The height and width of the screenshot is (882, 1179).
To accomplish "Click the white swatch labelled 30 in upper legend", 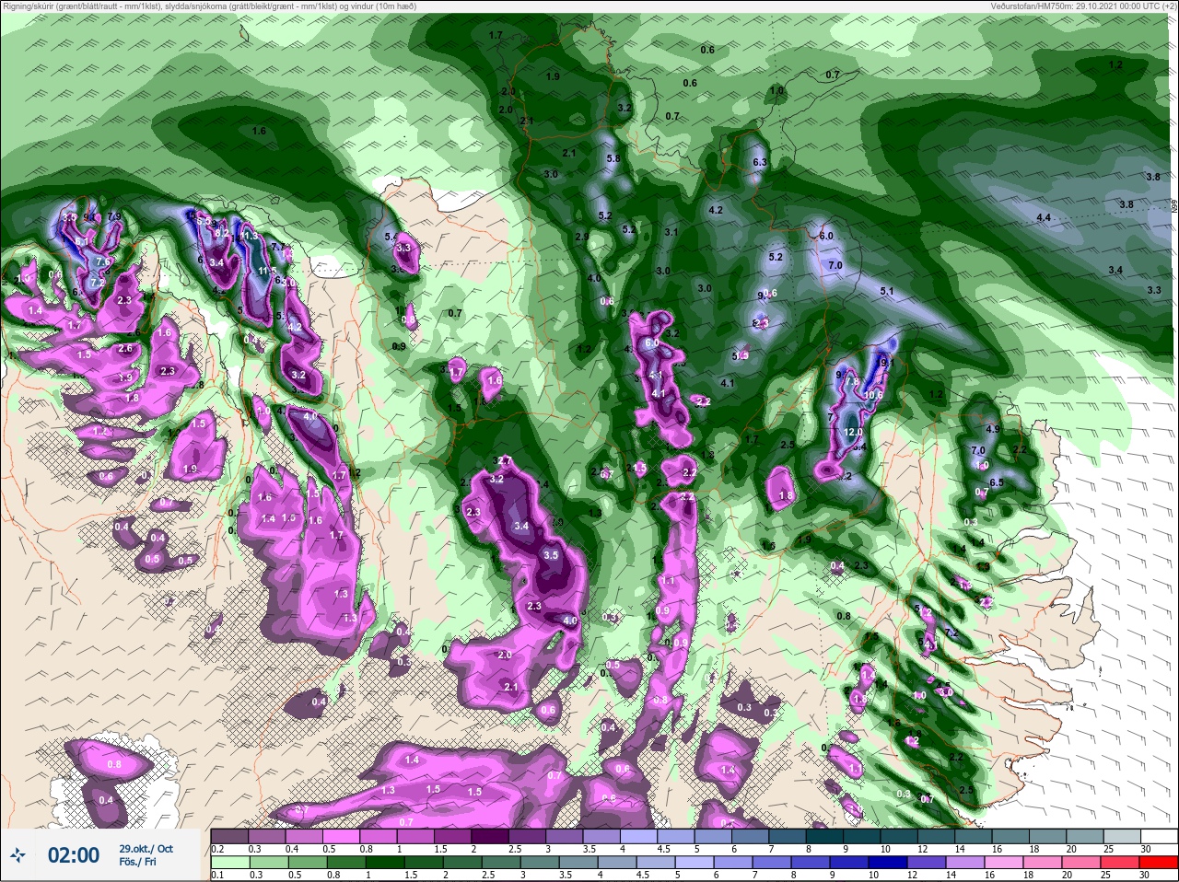I will (x=1158, y=836).
